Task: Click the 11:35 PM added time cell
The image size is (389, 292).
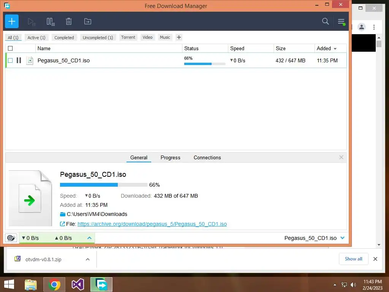Action: point(327,60)
